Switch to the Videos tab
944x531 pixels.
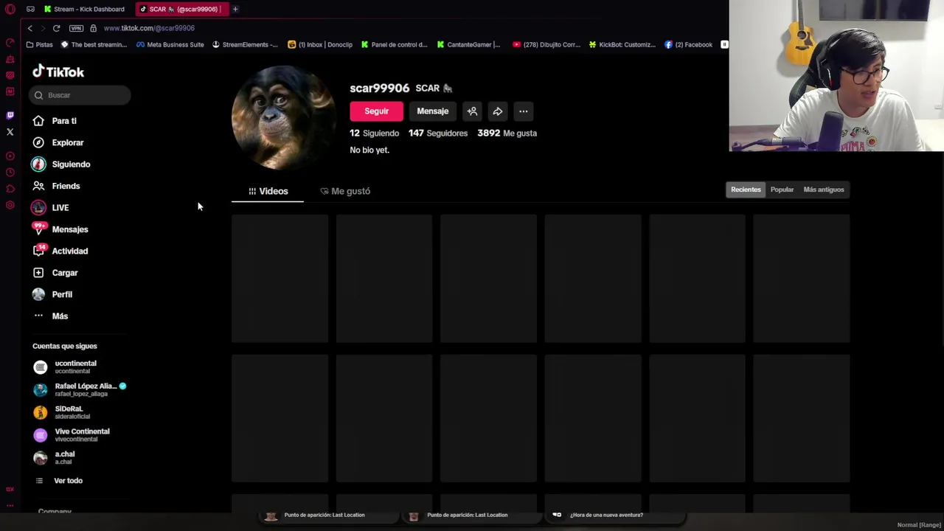click(268, 191)
